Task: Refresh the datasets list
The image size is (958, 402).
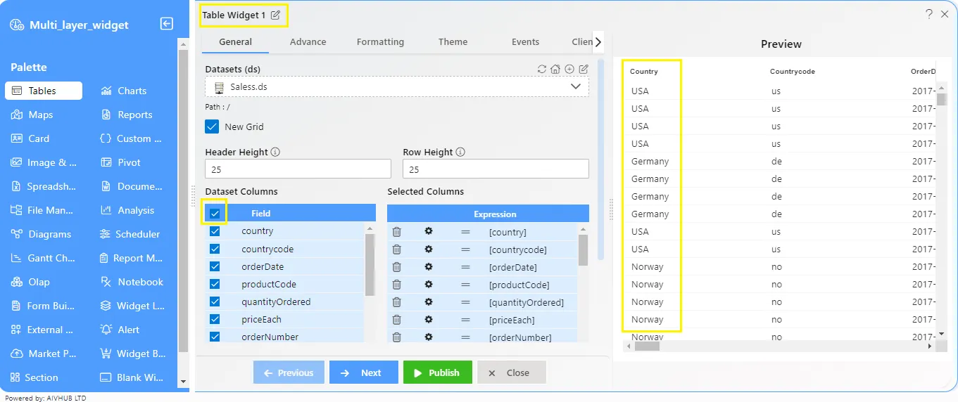Action: click(x=541, y=69)
